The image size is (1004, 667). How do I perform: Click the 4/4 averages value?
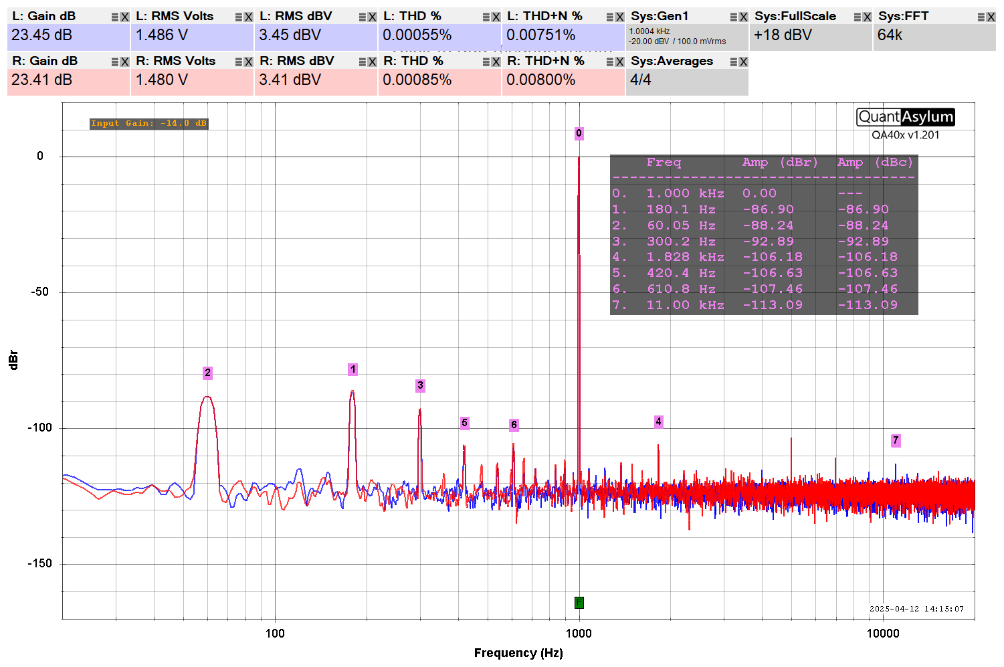pyautogui.click(x=641, y=80)
